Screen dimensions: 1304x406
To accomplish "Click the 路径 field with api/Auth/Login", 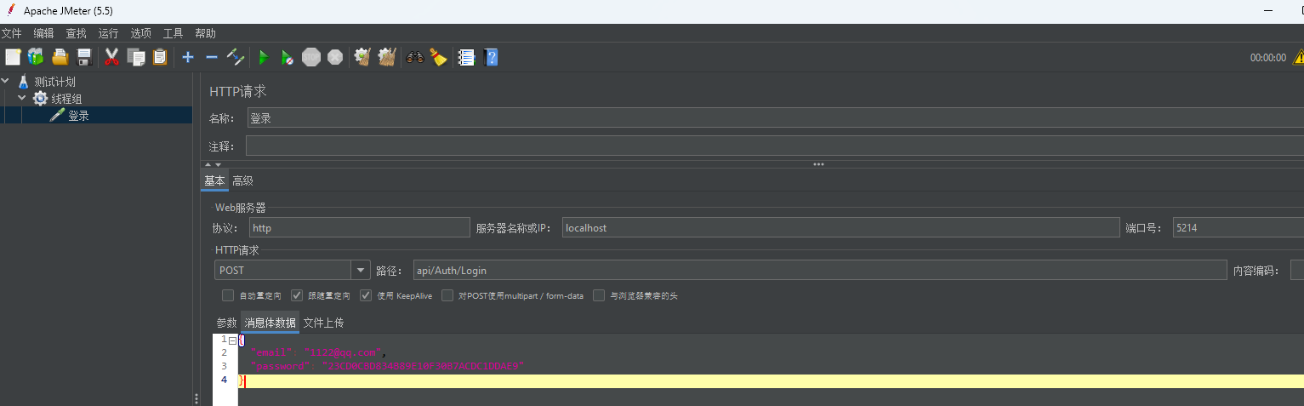I will (820, 270).
